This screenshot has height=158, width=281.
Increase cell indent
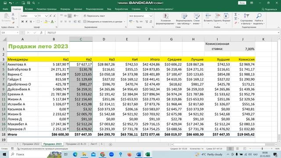(x=79, y=22)
